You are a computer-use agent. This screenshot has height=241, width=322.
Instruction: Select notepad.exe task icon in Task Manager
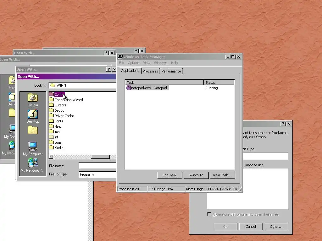[x=128, y=88]
